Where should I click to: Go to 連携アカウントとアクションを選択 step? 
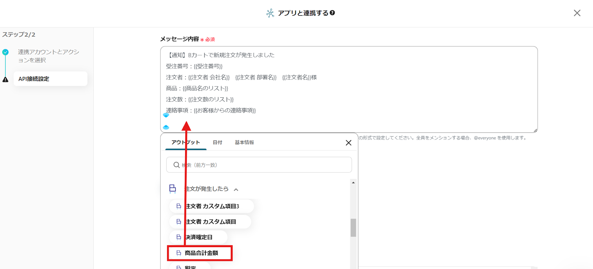tap(49, 56)
